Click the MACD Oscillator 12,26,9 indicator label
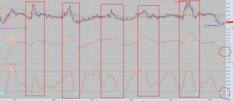 pos(8,29)
